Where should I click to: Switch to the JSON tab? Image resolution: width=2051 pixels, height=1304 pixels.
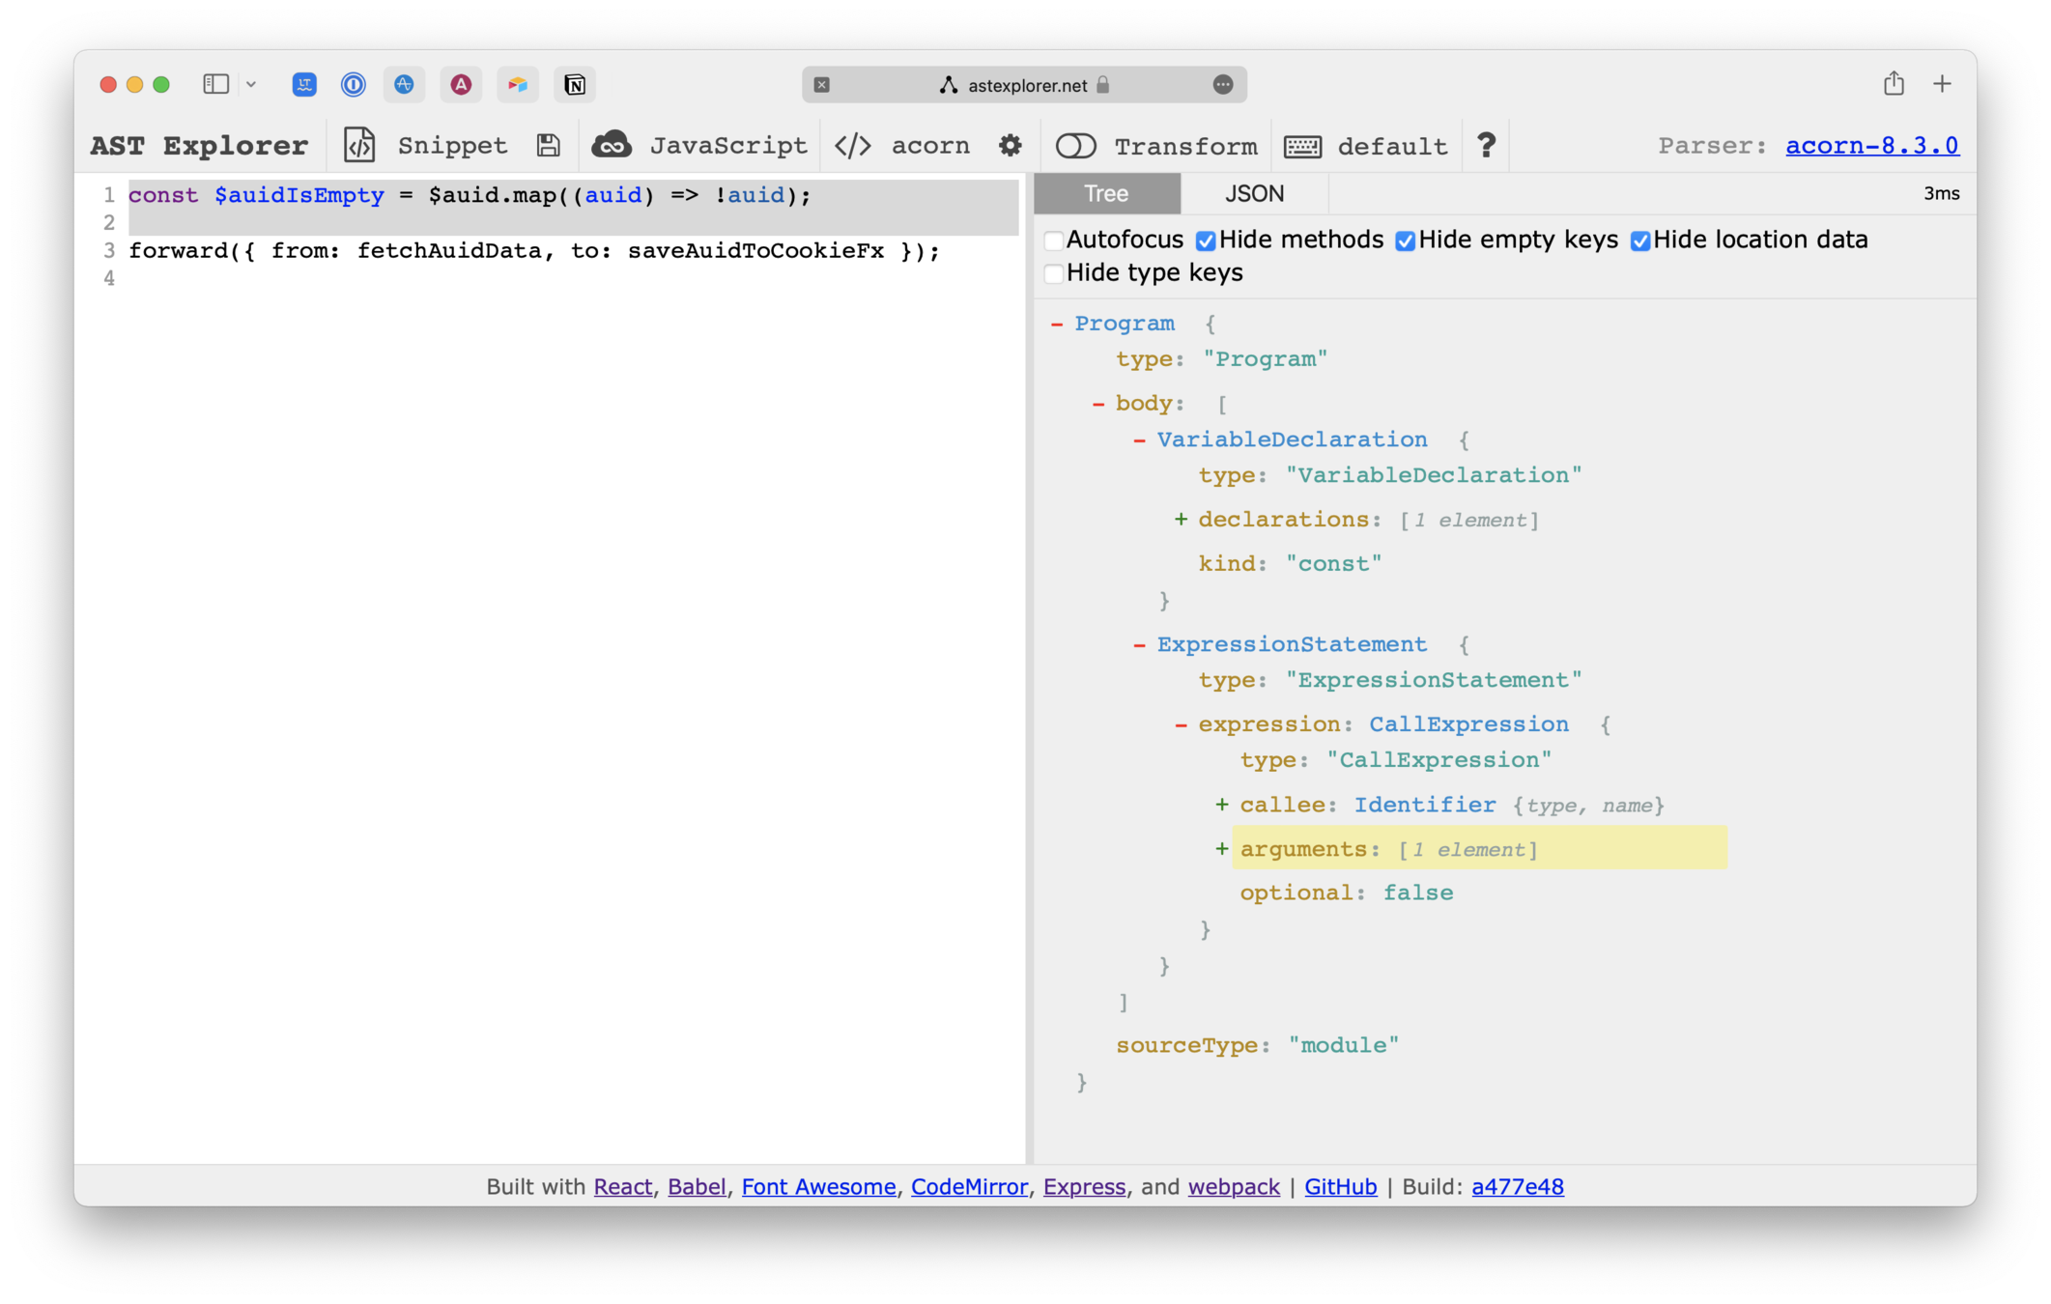(1253, 194)
